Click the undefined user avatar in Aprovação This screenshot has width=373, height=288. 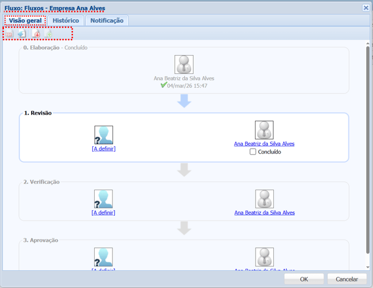point(104,257)
